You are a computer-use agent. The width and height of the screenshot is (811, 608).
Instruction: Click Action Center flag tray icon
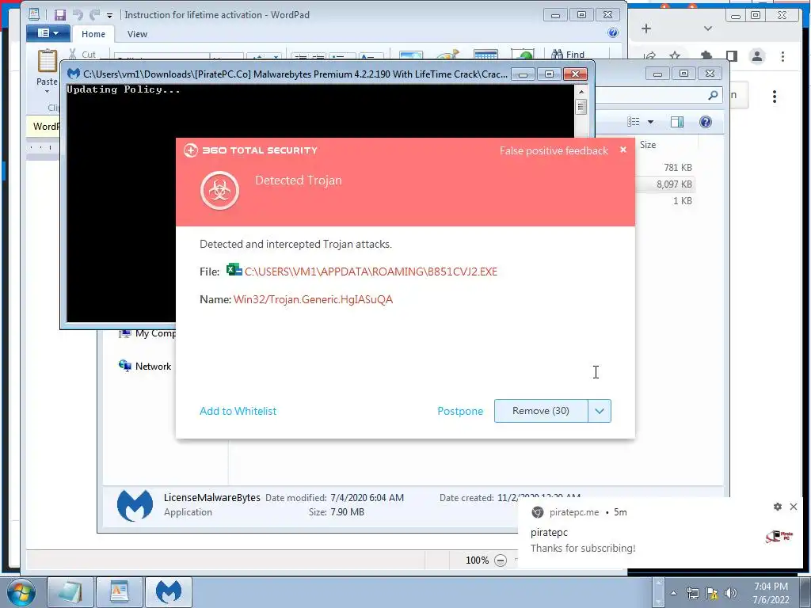(712, 594)
